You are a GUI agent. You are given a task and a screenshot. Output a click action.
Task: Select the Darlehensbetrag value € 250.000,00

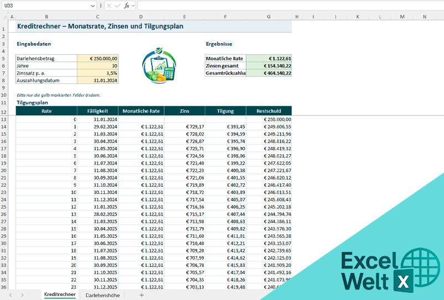[97, 59]
